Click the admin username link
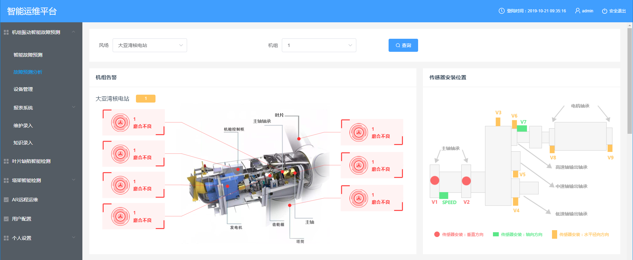 click(x=588, y=11)
